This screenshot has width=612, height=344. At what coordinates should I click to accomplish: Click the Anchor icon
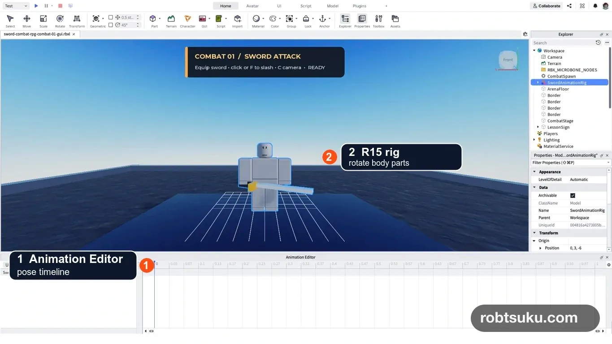[x=323, y=19]
